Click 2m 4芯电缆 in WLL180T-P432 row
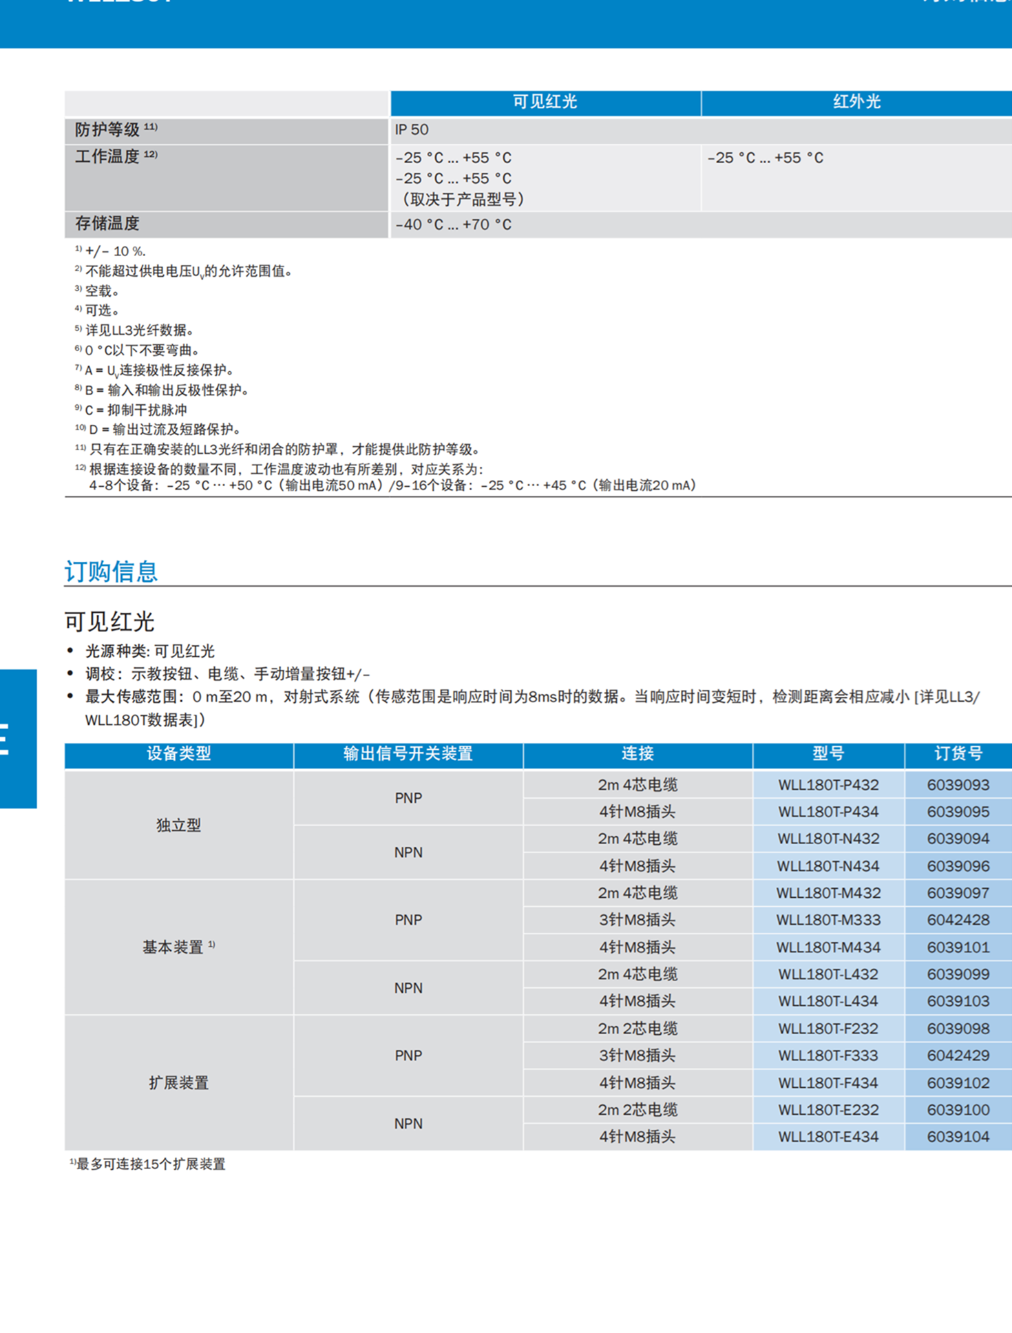The width and height of the screenshot is (1012, 1333). tap(637, 785)
